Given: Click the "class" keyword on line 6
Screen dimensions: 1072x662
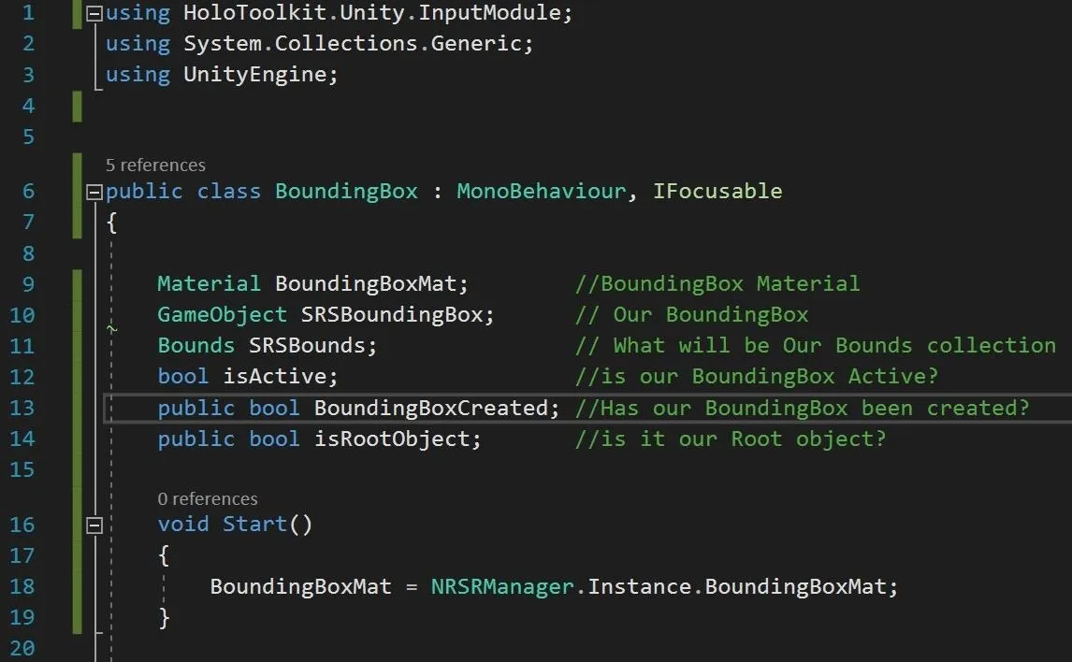Looking at the screenshot, I should tap(229, 192).
